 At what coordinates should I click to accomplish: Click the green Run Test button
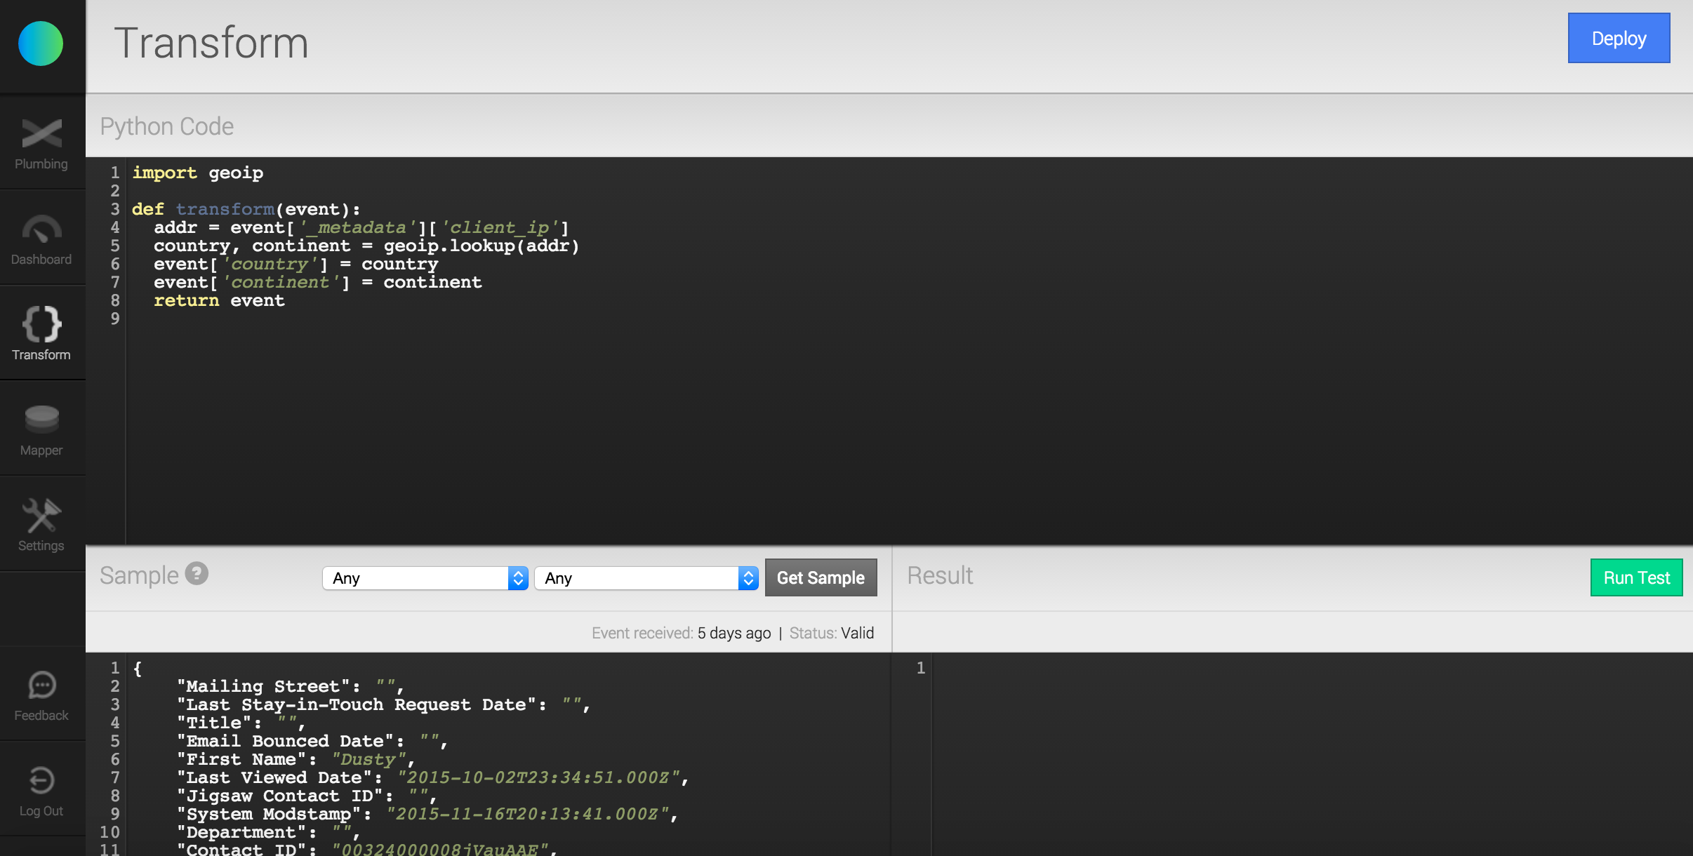1636,577
